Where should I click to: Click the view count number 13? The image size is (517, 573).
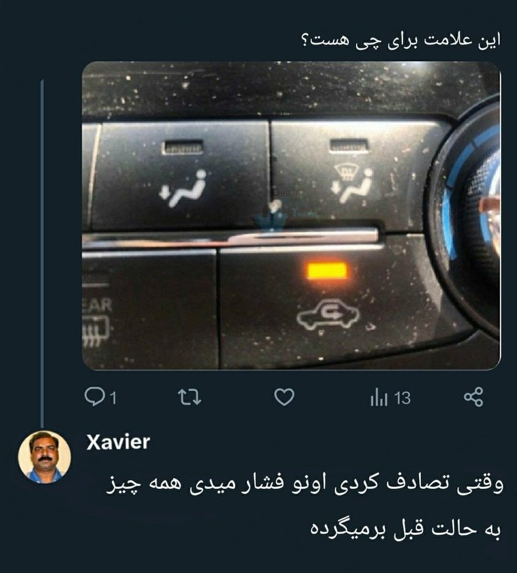point(402,398)
